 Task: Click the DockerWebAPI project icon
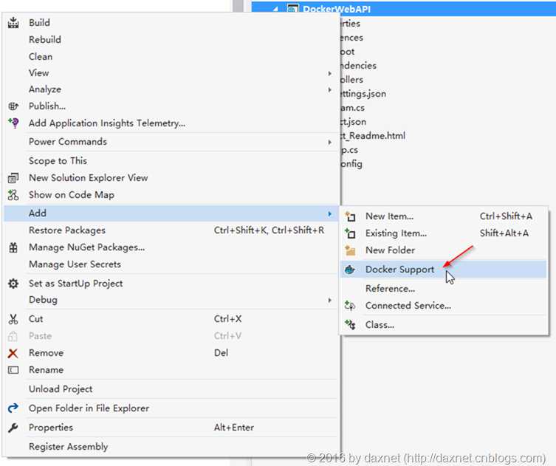pos(292,8)
